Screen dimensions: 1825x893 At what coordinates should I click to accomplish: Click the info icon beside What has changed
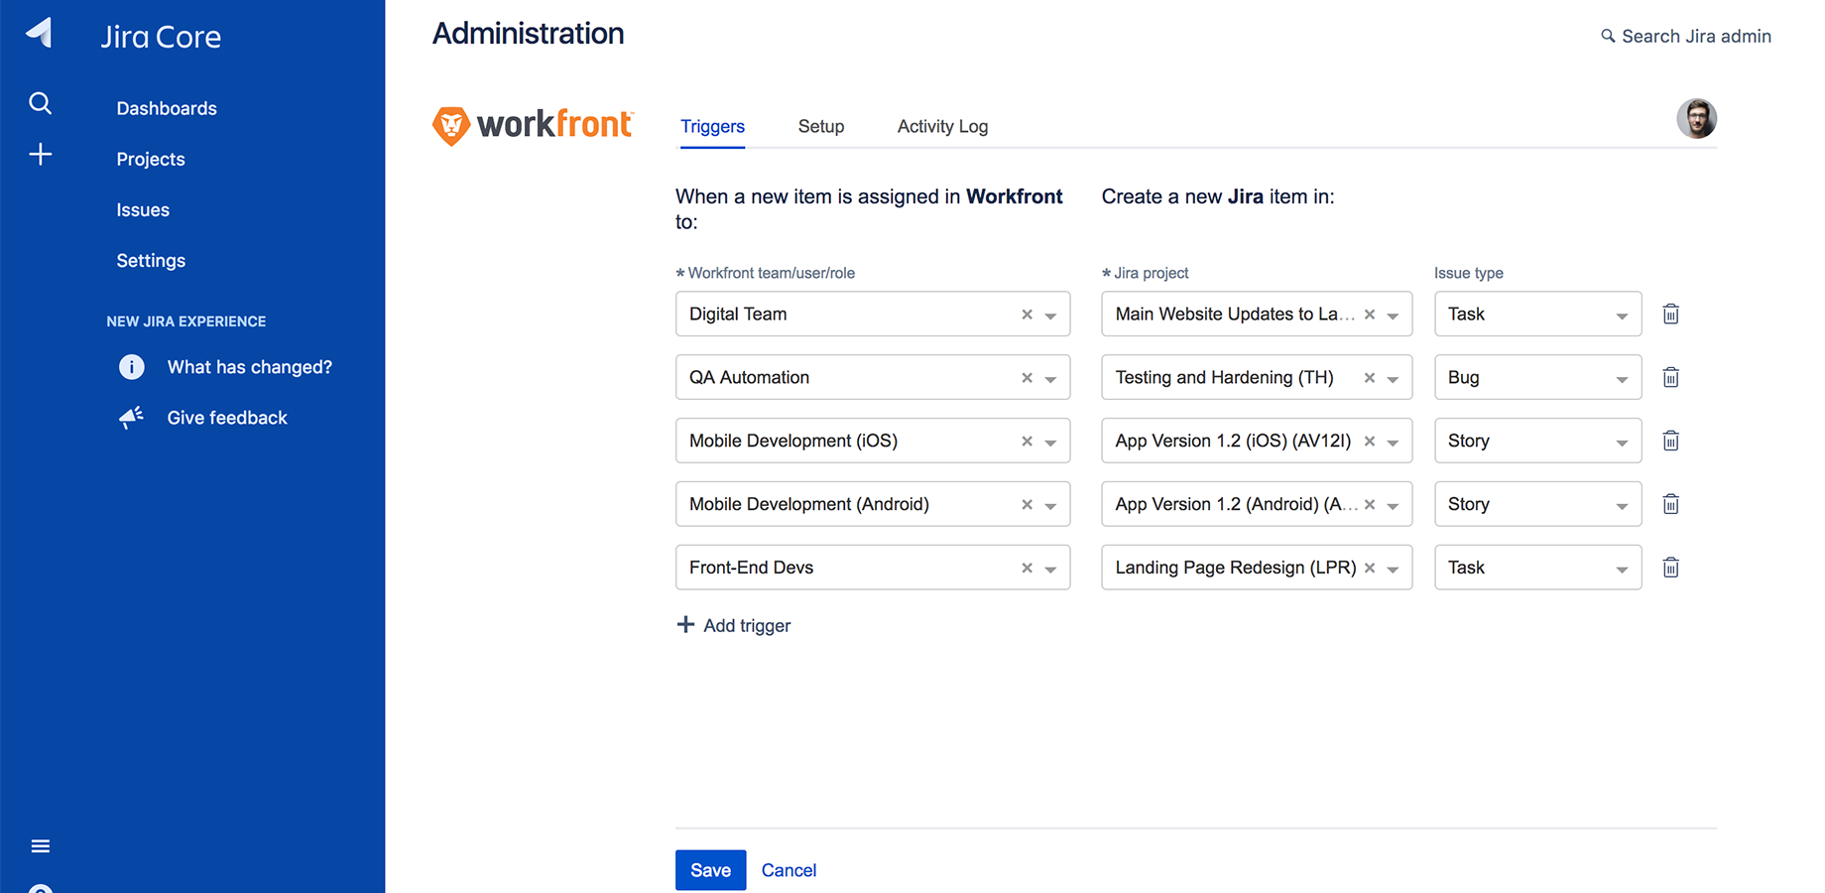click(x=131, y=367)
